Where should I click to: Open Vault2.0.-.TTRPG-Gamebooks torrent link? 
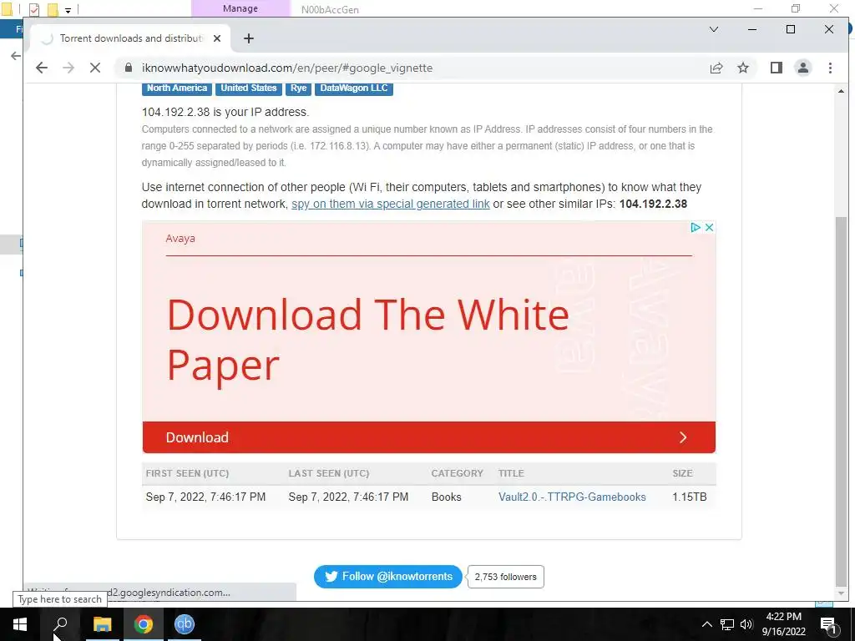[x=572, y=497]
